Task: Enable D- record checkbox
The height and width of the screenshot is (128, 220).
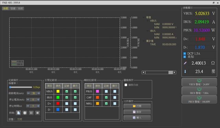Action: (x=67, y=110)
